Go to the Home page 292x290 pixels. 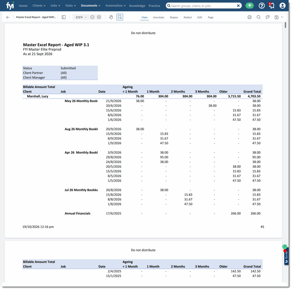23,6
